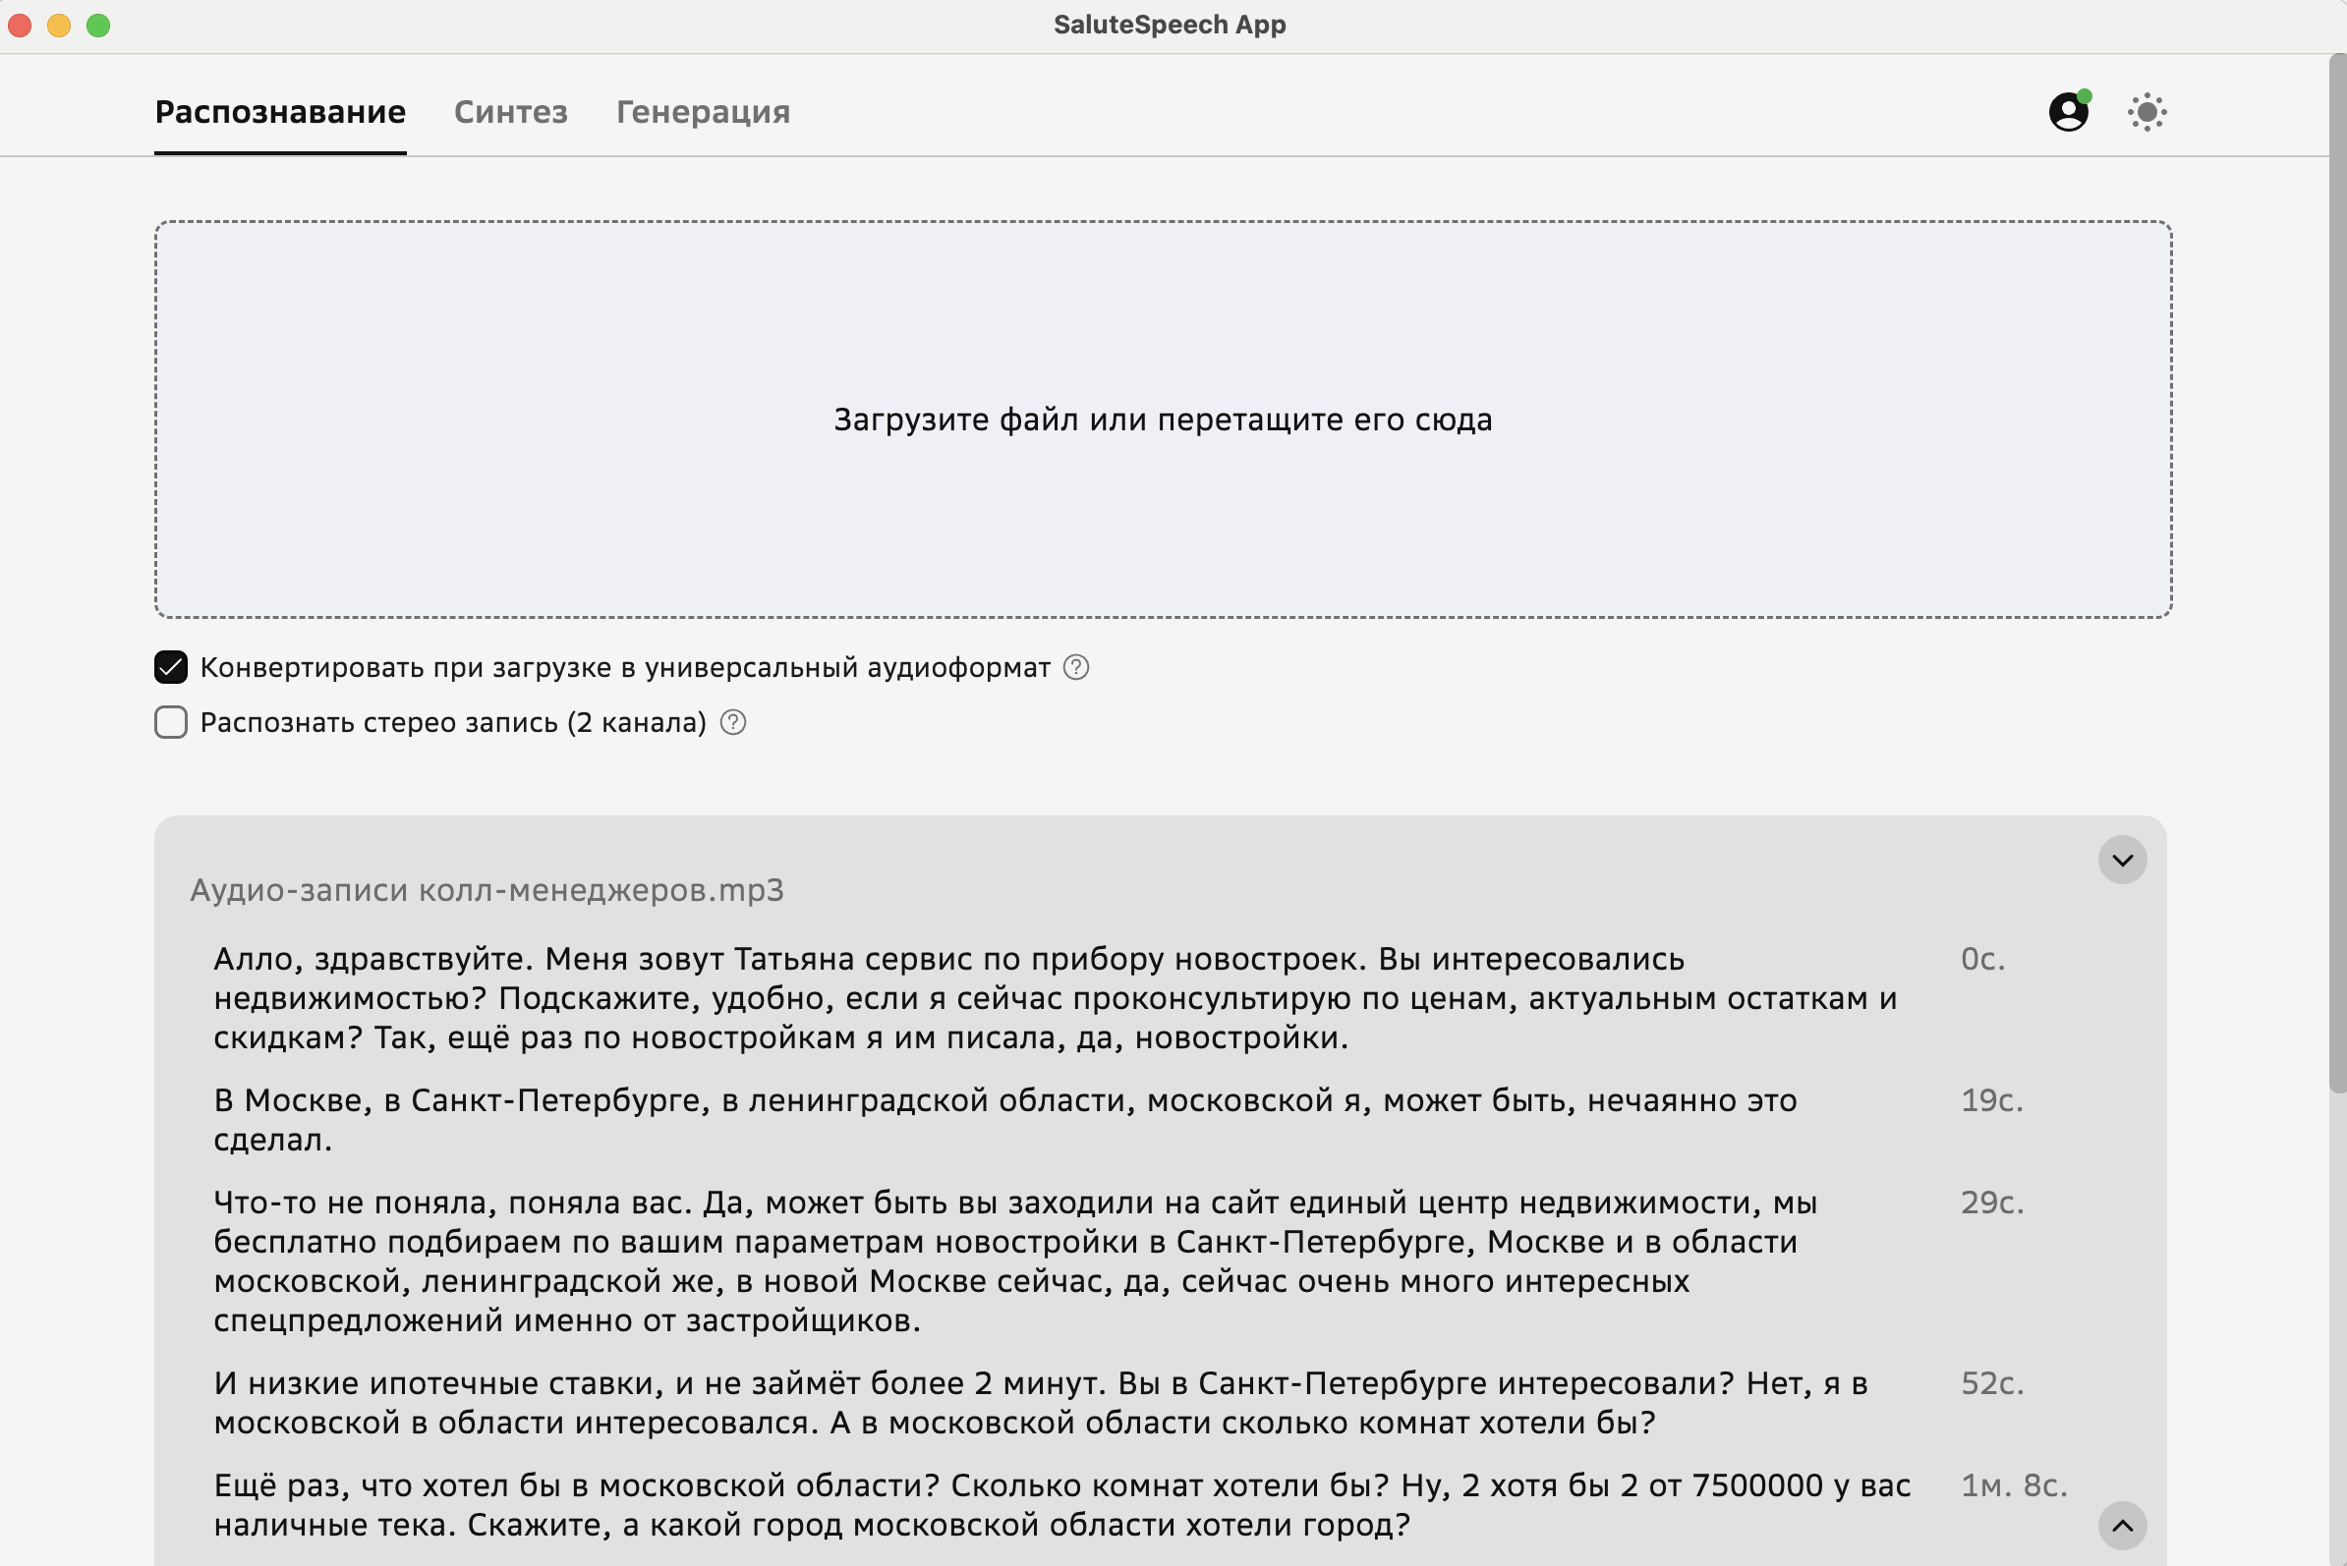Toggle the light/dark theme sun icon
Image resolution: width=2347 pixels, height=1566 pixels.
[2147, 112]
